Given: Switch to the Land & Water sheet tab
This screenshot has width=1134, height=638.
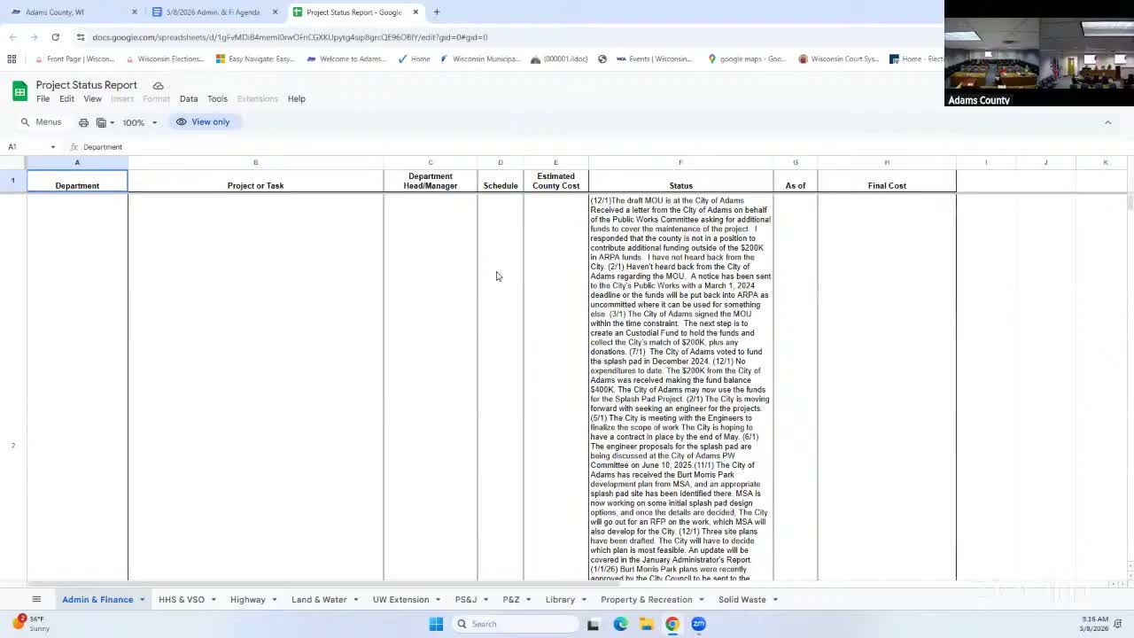Looking at the screenshot, I should point(319,600).
